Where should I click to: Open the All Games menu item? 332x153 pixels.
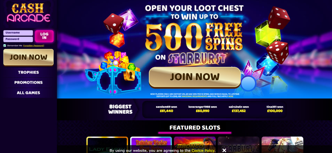tap(29, 93)
